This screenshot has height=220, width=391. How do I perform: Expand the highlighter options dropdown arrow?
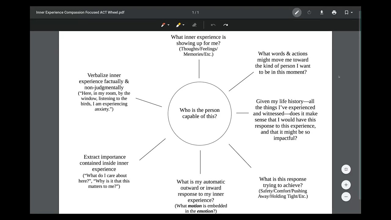(184, 25)
